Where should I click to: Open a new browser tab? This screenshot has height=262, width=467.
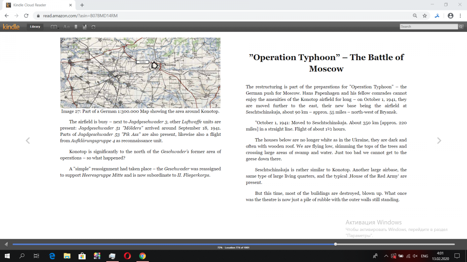click(x=82, y=5)
